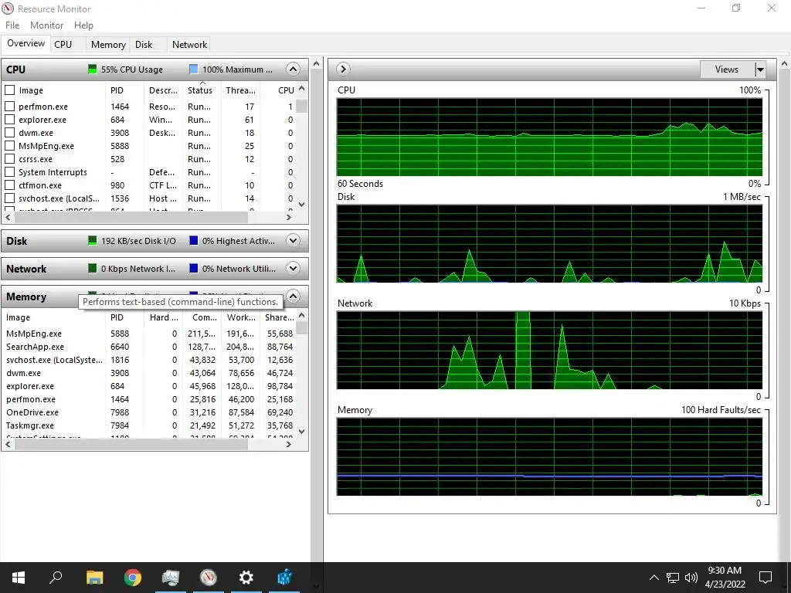This screenshot has height=593, width=791.
Task: Collapse the CPU section chevron
Action: coord(293,69)
